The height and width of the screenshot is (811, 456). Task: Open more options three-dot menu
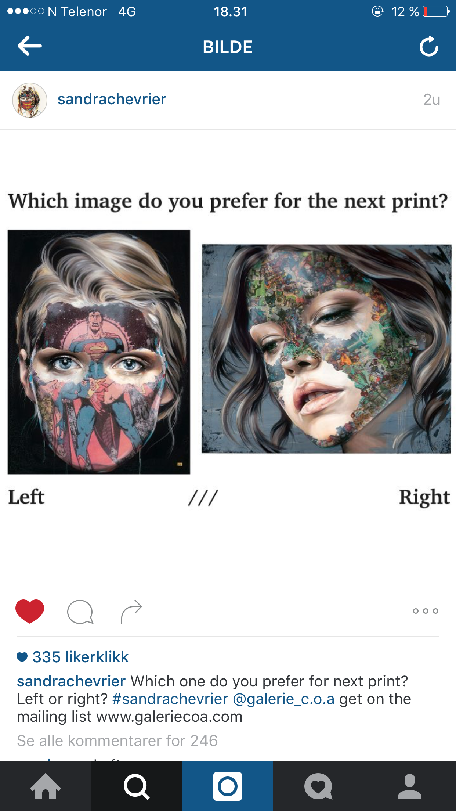[x=426, y=611]
